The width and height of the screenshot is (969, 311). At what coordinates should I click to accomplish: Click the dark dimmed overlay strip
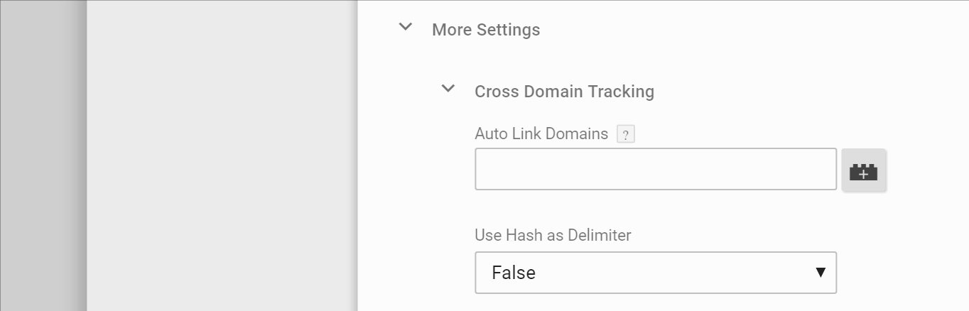(43, 156)
